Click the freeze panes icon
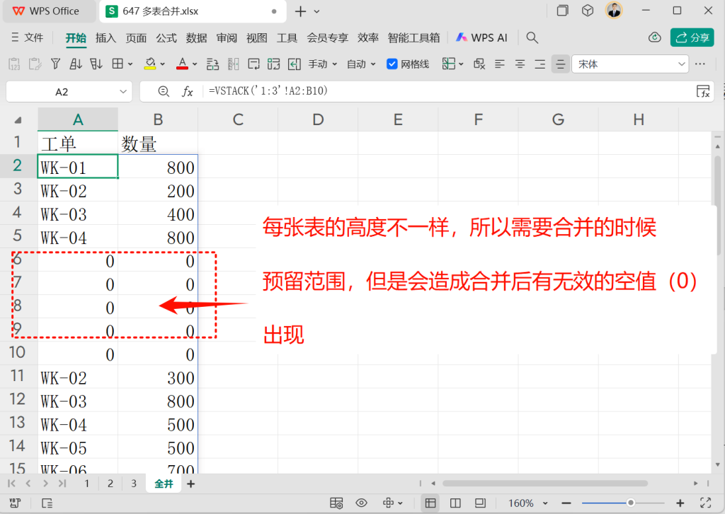This screenshot has width=725, height=514. point(448,64)
